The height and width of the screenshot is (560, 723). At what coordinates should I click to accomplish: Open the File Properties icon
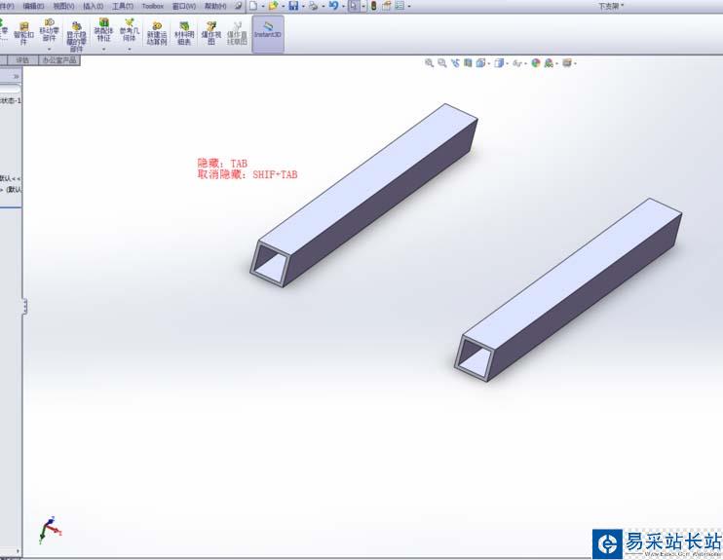coord(387,6)
